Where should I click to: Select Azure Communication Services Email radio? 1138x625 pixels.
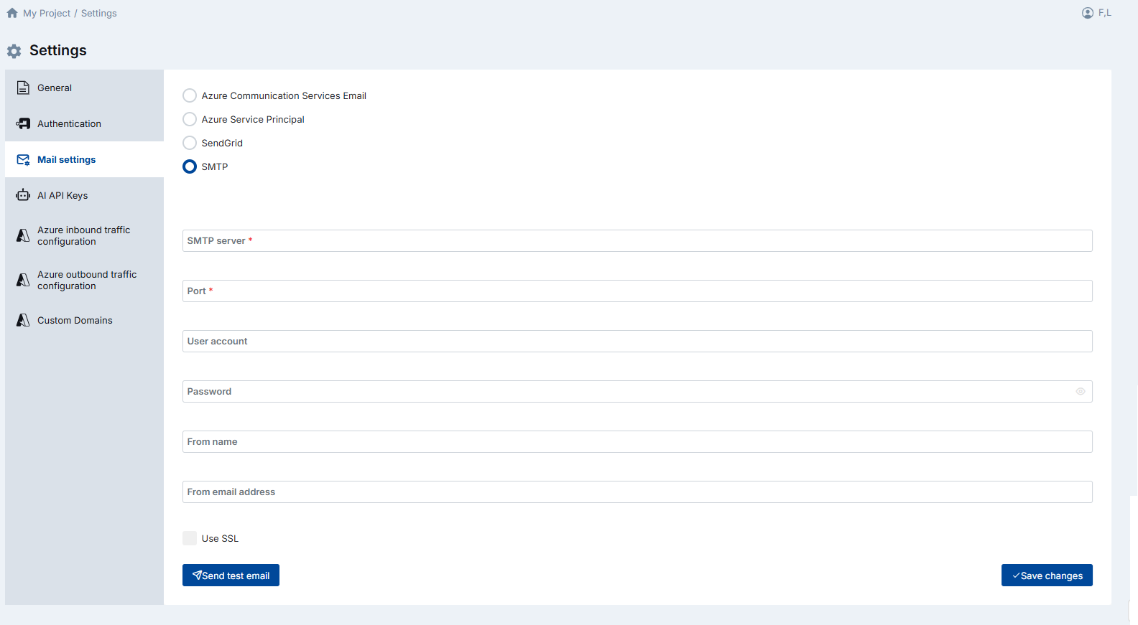(x=190, y=95)
